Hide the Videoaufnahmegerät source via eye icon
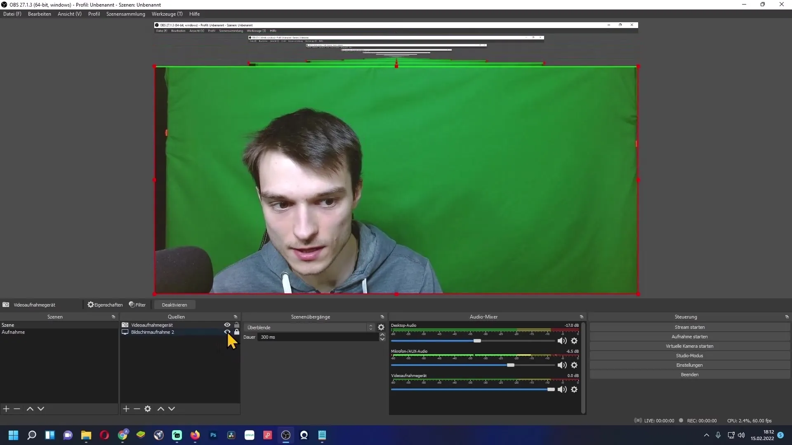This screenshot has height=445, width=792. pos(227,325)
